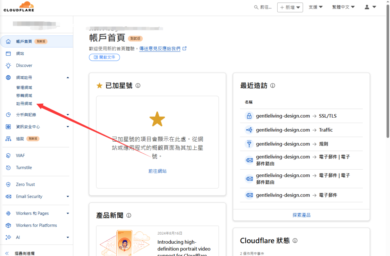Click the 名稱 column header
390x256 pixels.
coord(249,102)
